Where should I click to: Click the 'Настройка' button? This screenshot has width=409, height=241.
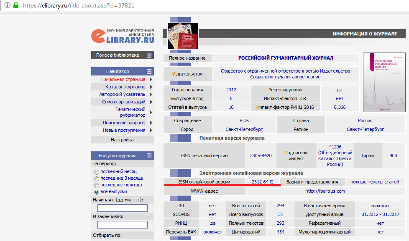(122, 140)
